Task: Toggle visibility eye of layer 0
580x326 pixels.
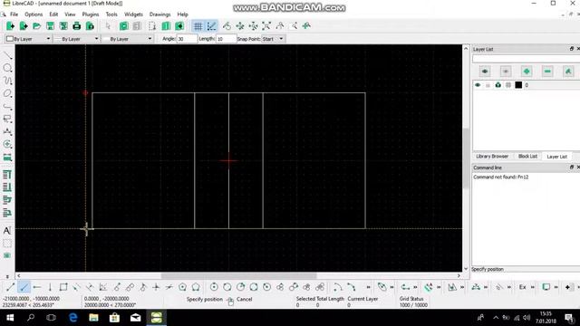Action: pyautogui.click(x=478, y=85)
